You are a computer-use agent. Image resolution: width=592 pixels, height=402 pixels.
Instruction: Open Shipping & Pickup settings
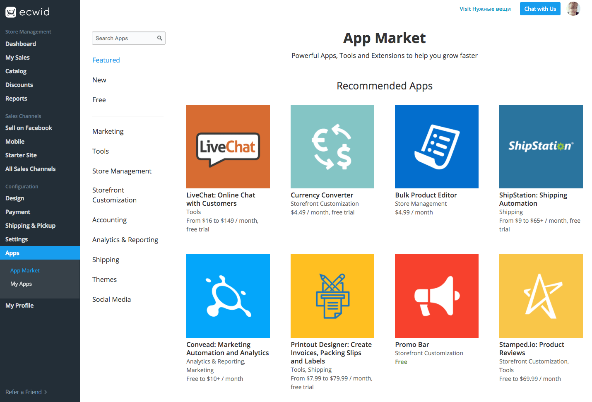[x=31, y=226]
